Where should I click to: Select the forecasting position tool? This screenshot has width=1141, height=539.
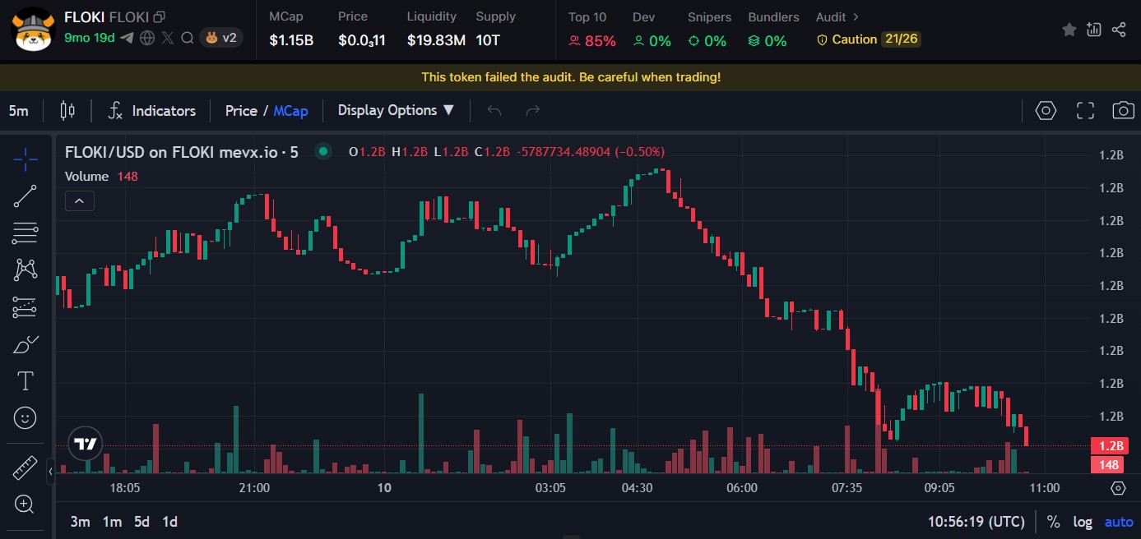tap(26, 307)
